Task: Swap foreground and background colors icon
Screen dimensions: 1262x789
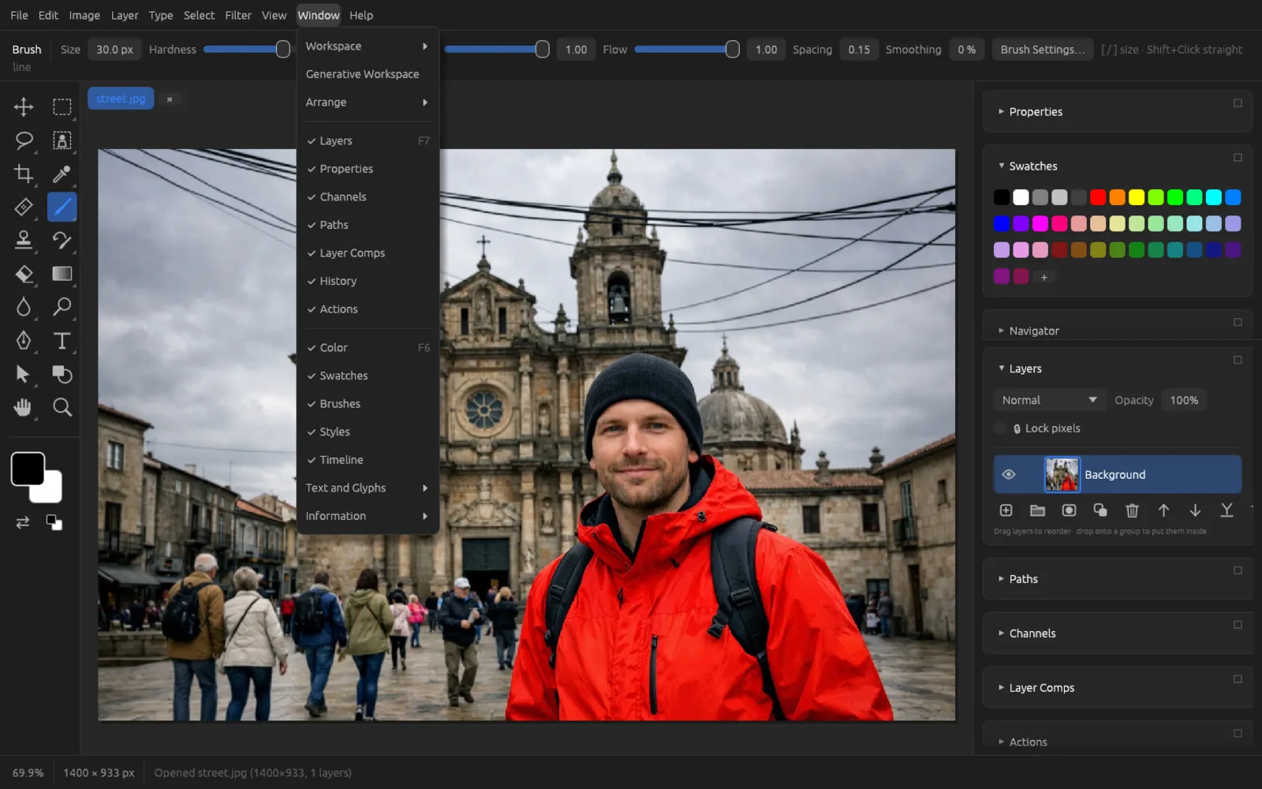Action: 23,522
